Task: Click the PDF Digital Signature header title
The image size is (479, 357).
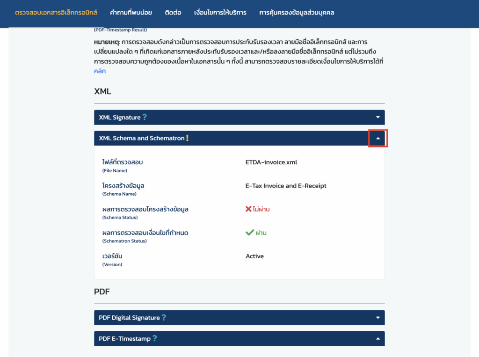Action: pos(129,318)
